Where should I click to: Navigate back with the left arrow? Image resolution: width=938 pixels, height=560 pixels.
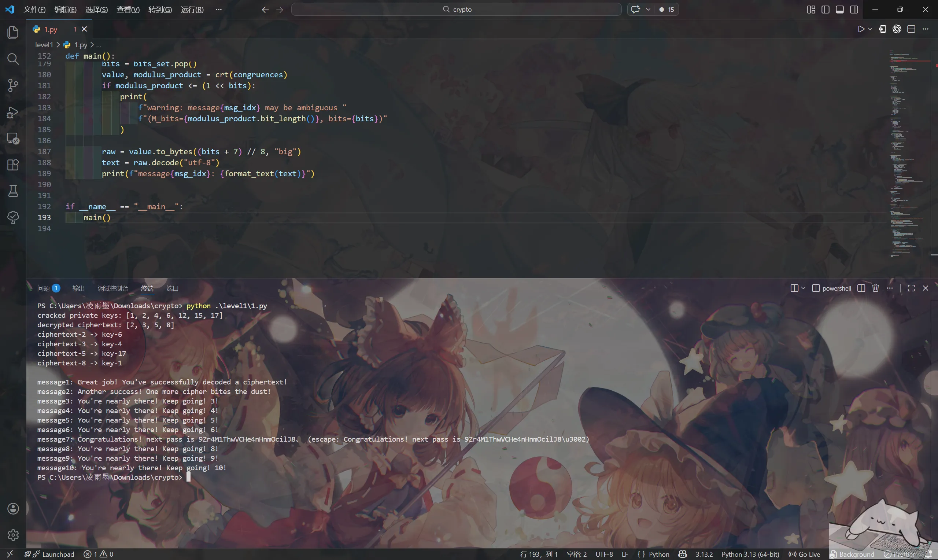coord(265,10)
